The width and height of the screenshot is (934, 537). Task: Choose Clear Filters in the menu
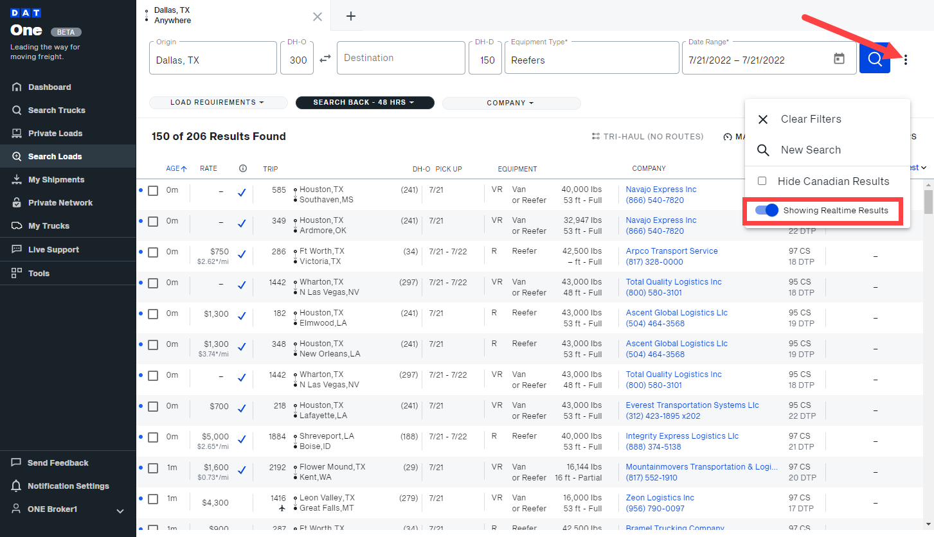[x=811, y=119]
